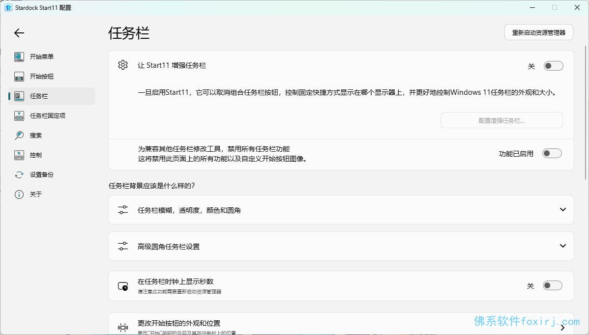The height and width of the screenshot is (335, 589).
Task: Go back with the left arrow icon
Action: coord(19,33)
